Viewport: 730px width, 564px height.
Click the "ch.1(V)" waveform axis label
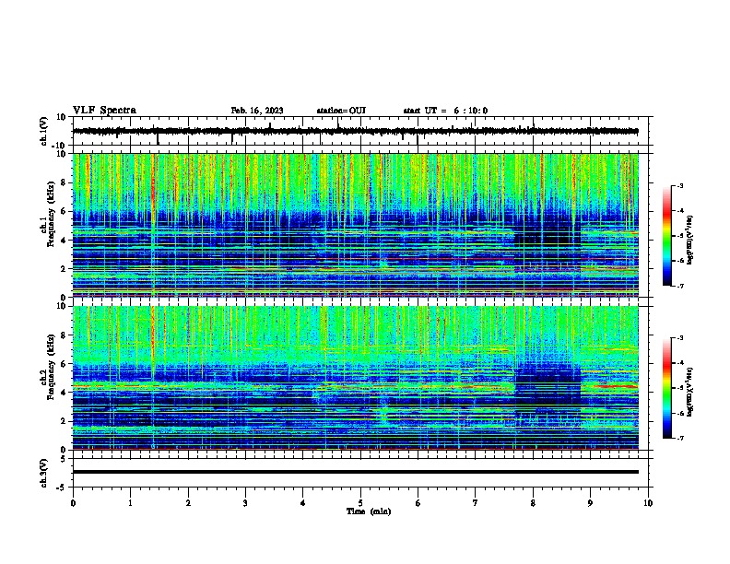click(44, 131)
